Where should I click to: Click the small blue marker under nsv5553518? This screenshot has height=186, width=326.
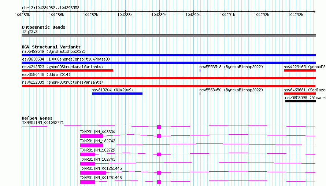[x=200, y=70]
